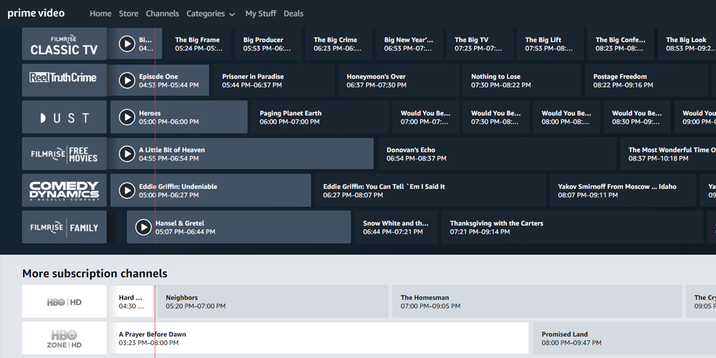Select Prisoner in Paradise program
The height and width of the screenshot is (358, 716).
[274, 80]
